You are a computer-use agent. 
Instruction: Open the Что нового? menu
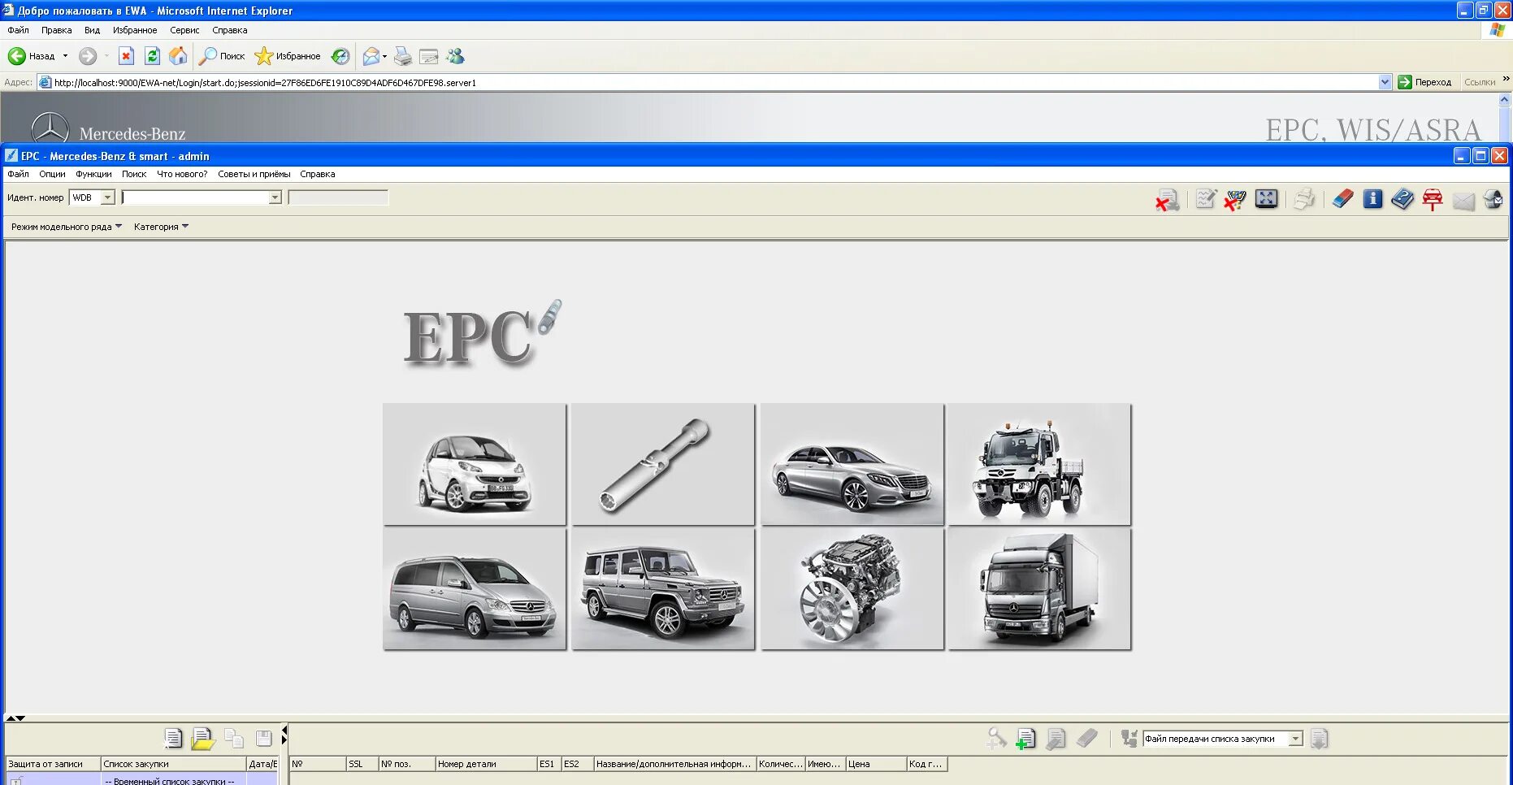(x=182, y=174)
